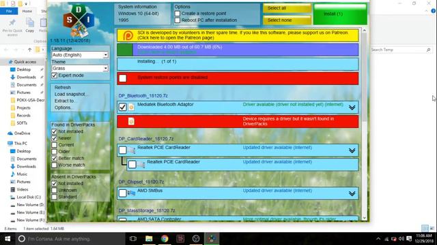Check the Older filter checkbox
Image resolution: width=437 pixels, height=245 pixels.
(55, 151)
